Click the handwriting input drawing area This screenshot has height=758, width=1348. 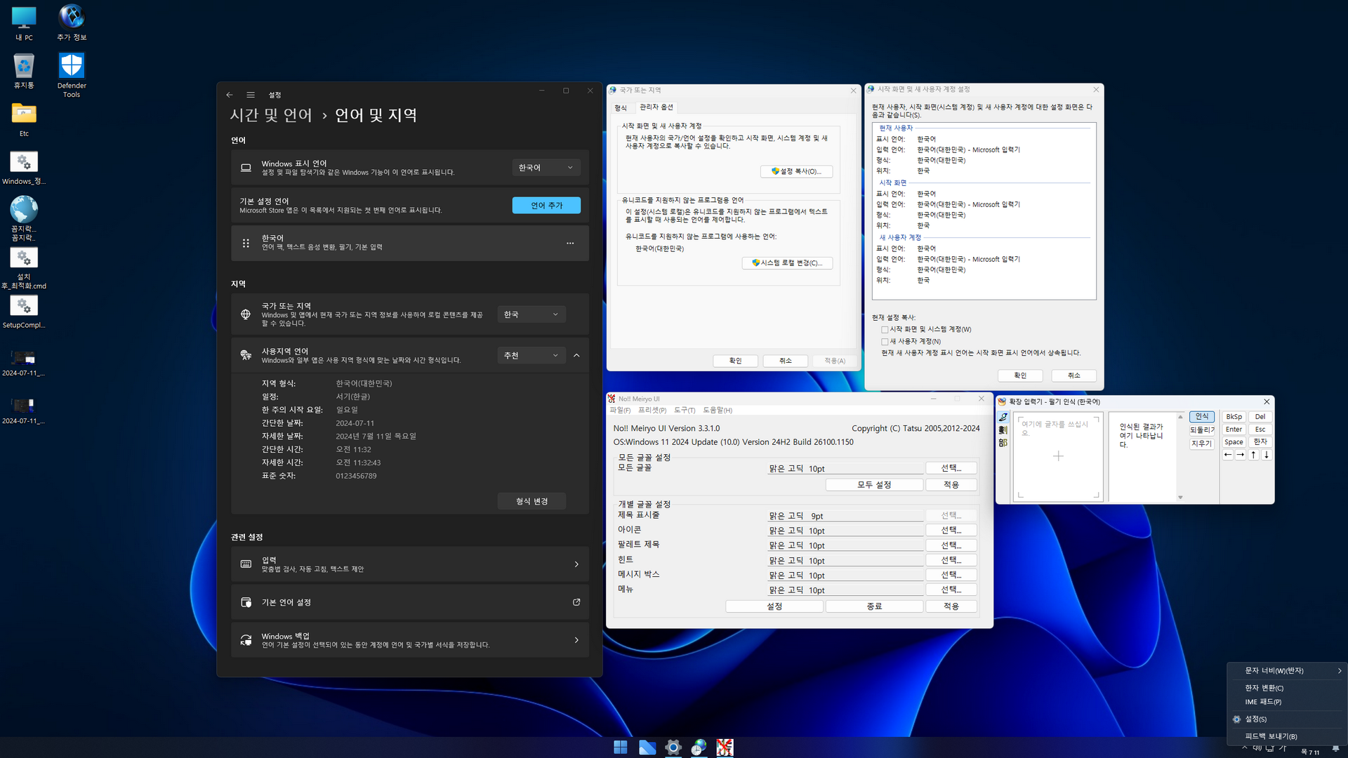tap(1058, 457)
